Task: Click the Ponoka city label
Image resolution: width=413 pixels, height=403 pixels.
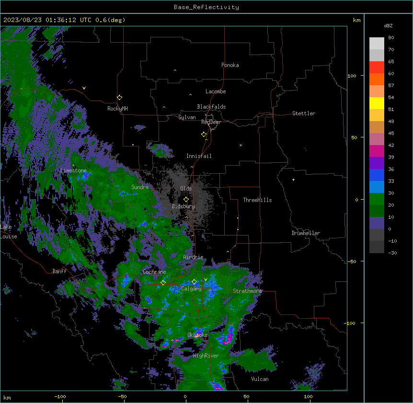Action: 230,65
